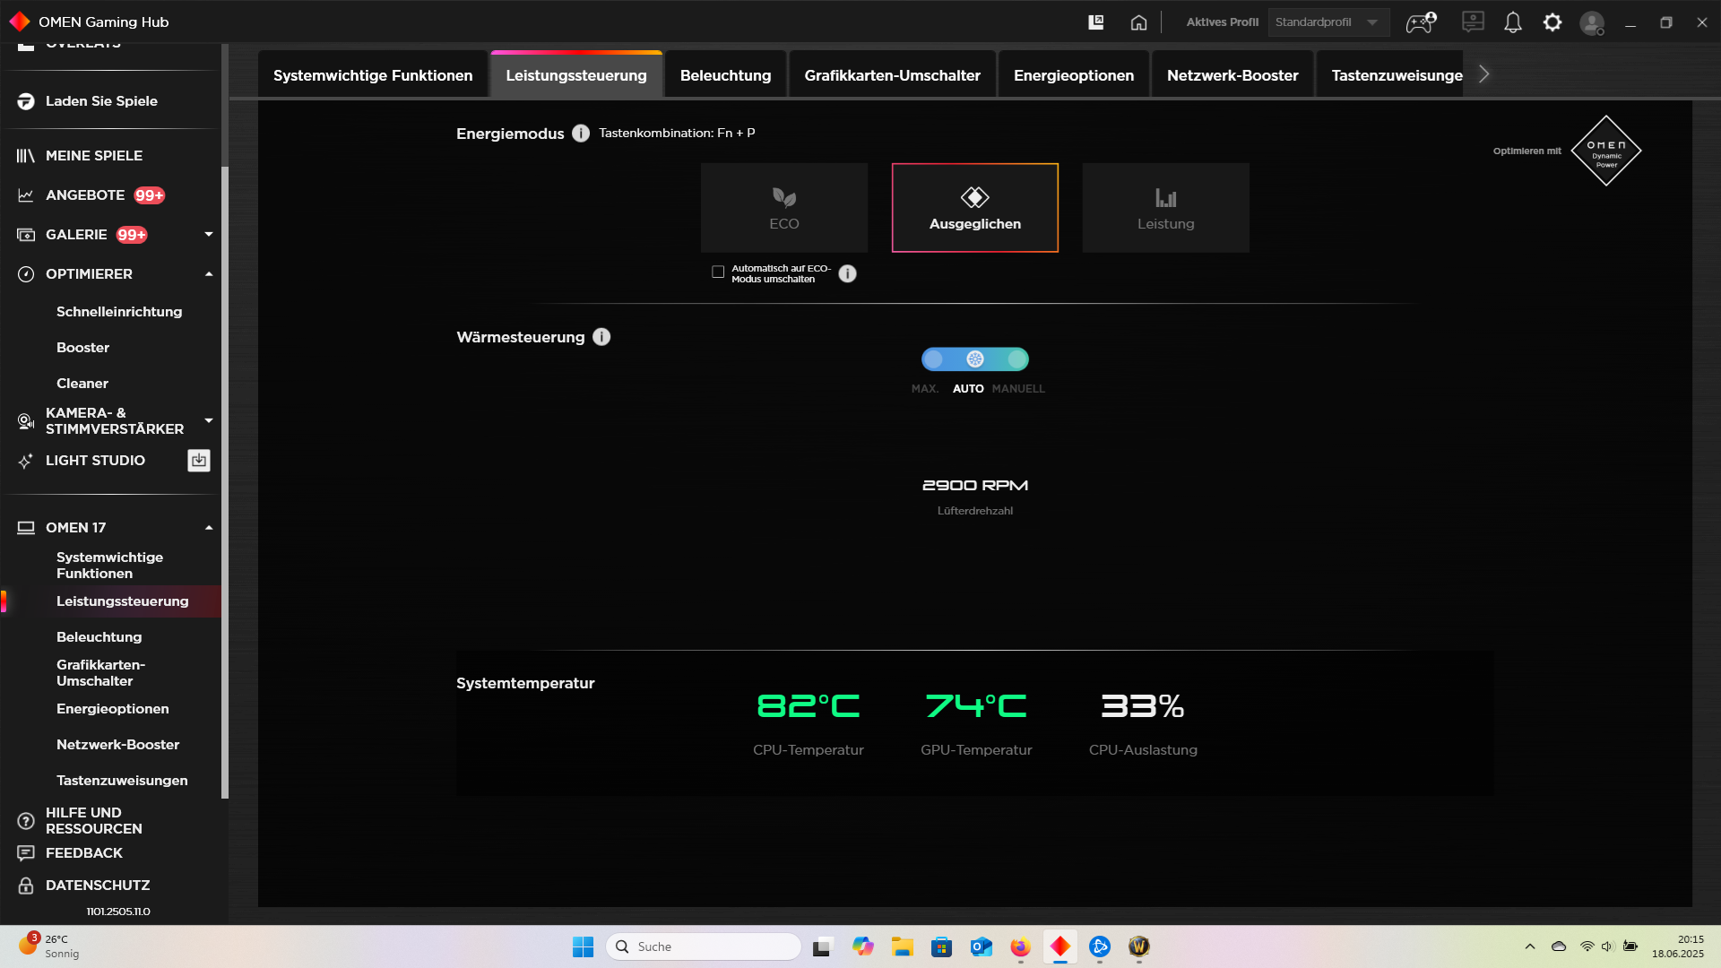The width and height of the screenshot is (1721, 968).
Task: Open Booster in sidebar
Action: (x=82, y=348)
